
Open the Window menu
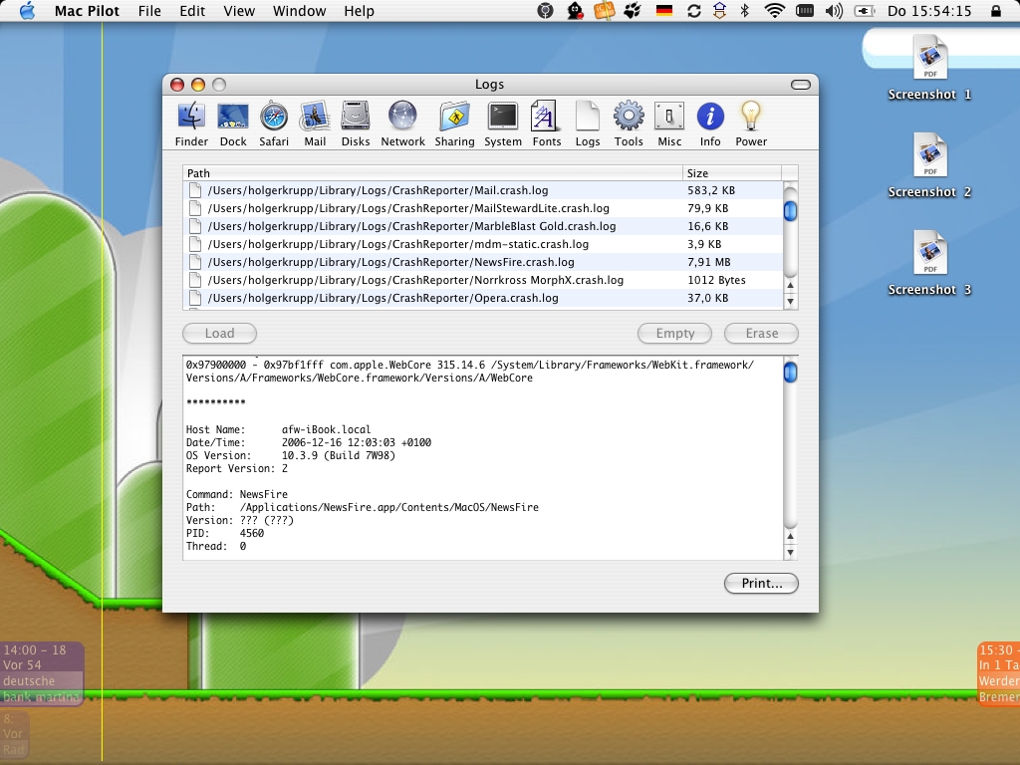(x=299, y=11)
